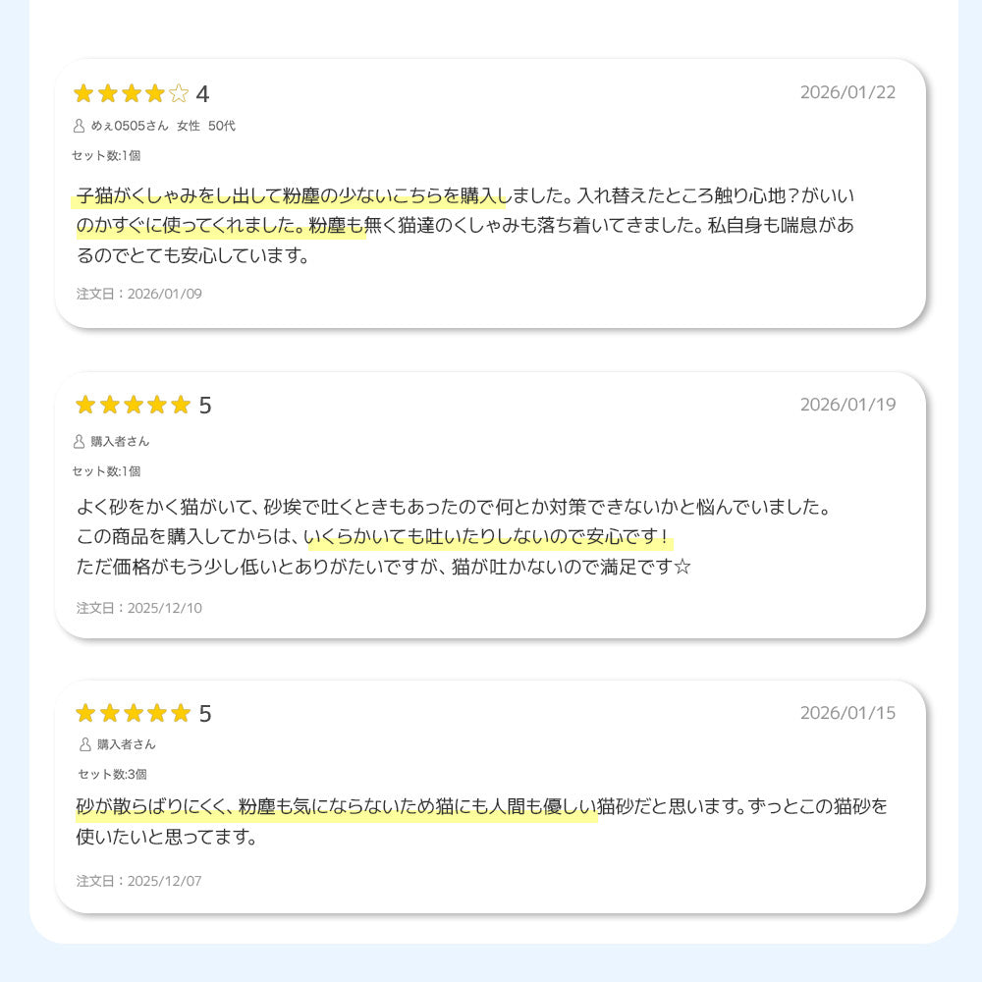
Task: Click the star symbol ending 満足です☆
Action: coord(683,568)
